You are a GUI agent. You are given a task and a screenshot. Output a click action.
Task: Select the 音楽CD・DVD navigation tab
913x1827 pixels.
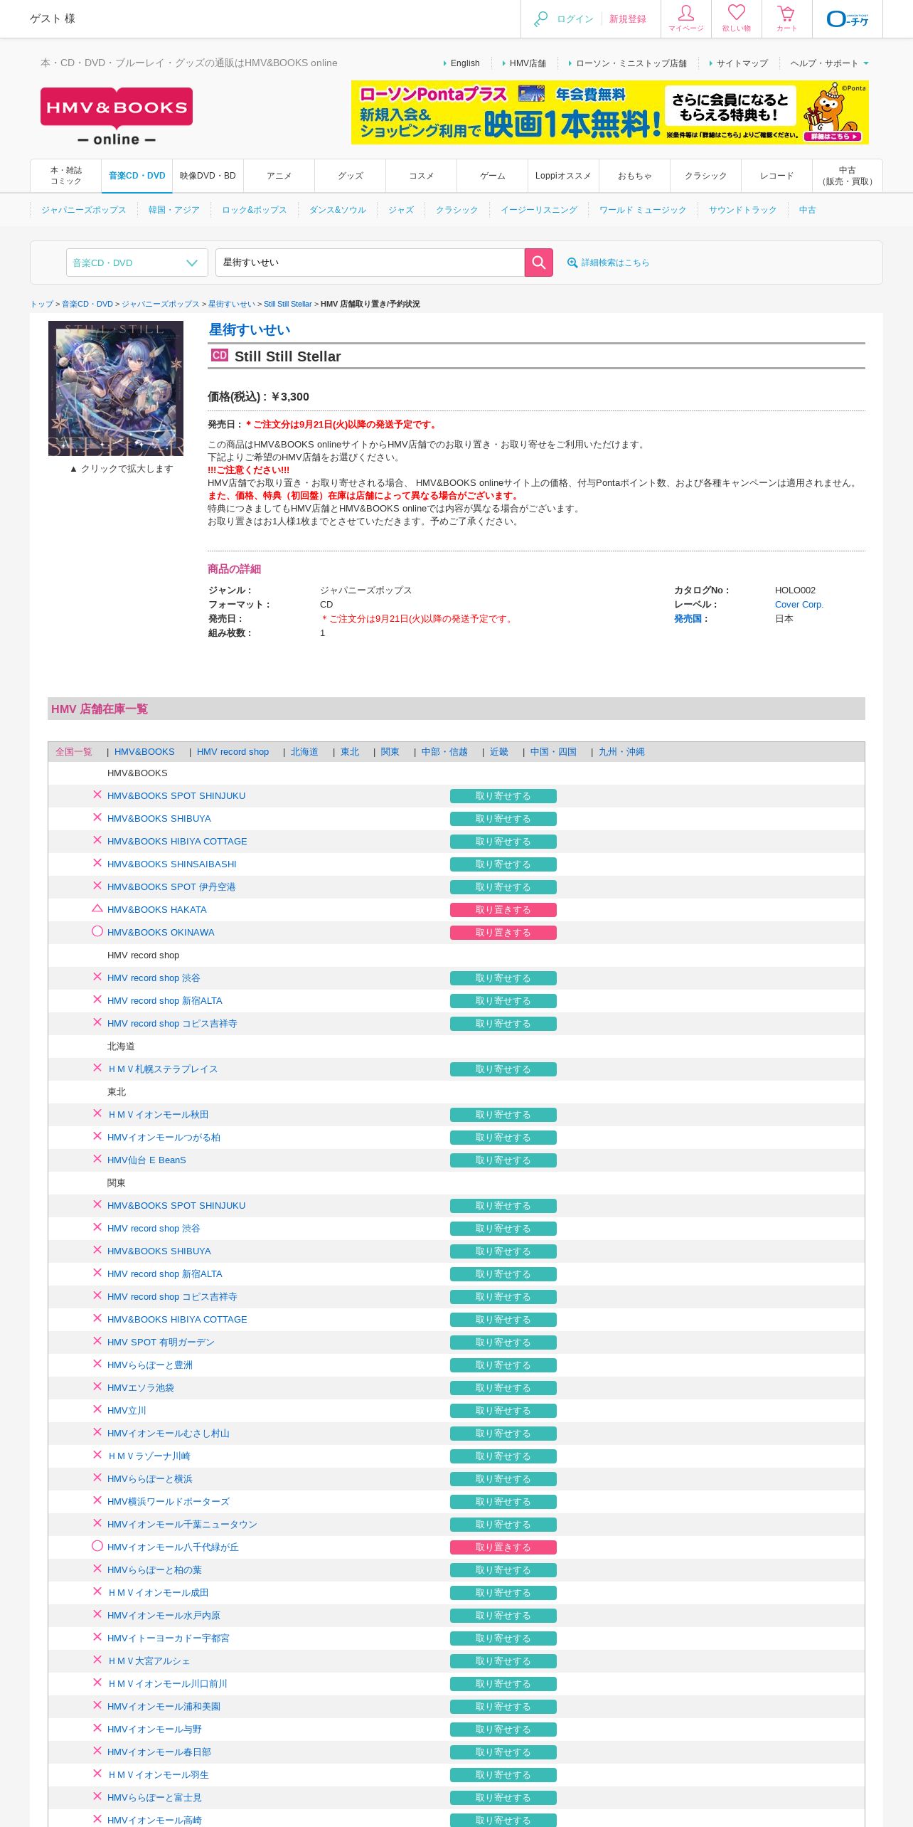tap(137, 176)
